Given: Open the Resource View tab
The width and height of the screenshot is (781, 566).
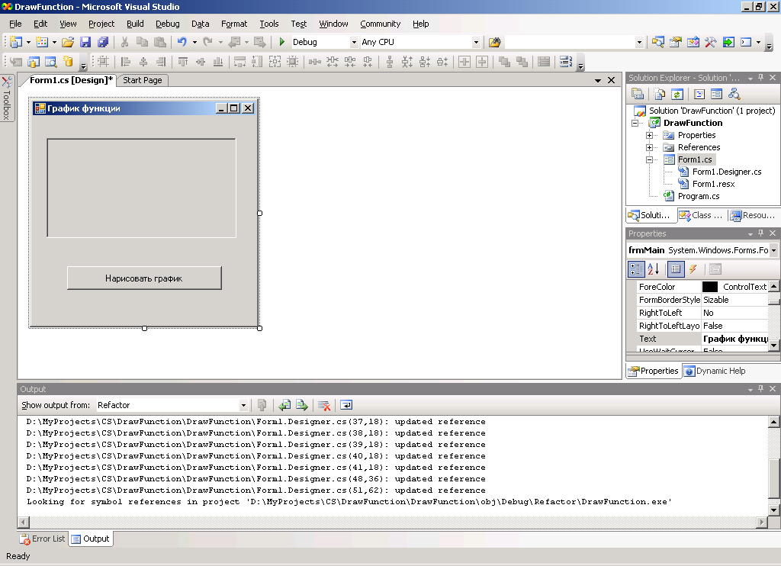Looking at the screenshot, I should coord(753,215).
